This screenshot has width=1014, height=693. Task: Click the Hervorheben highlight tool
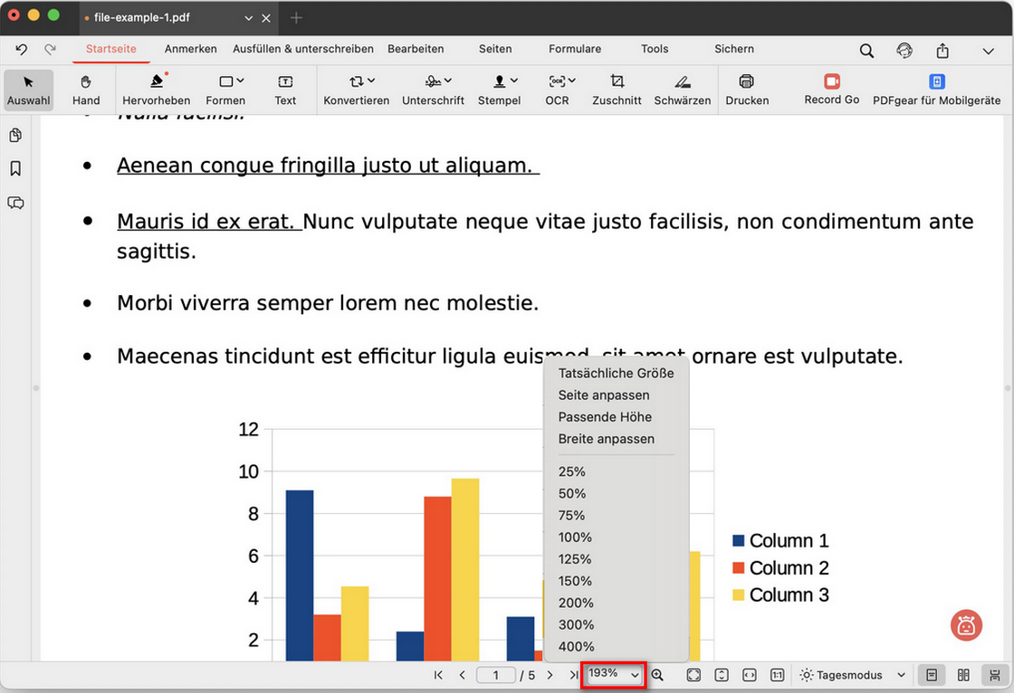[x=156, y=90]
